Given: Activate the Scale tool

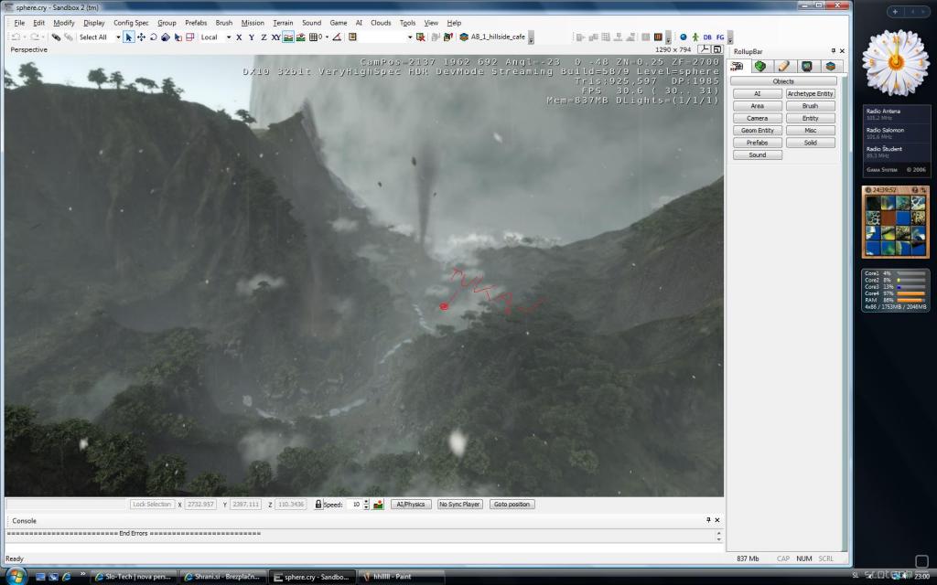Looking at the screenshot, I should (x=166, y=37).
